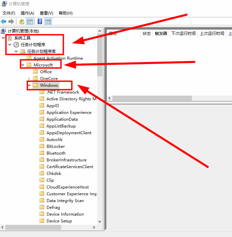The height and width of the screenshot is (237, 232).
Task: Toggle the Show/Hide Action Pane icon
Action: [x=48, y=22]
